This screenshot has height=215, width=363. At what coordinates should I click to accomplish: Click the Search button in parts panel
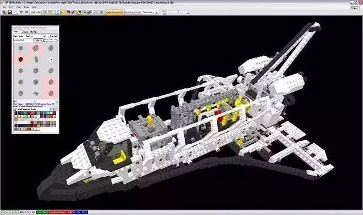coord(38,40)
